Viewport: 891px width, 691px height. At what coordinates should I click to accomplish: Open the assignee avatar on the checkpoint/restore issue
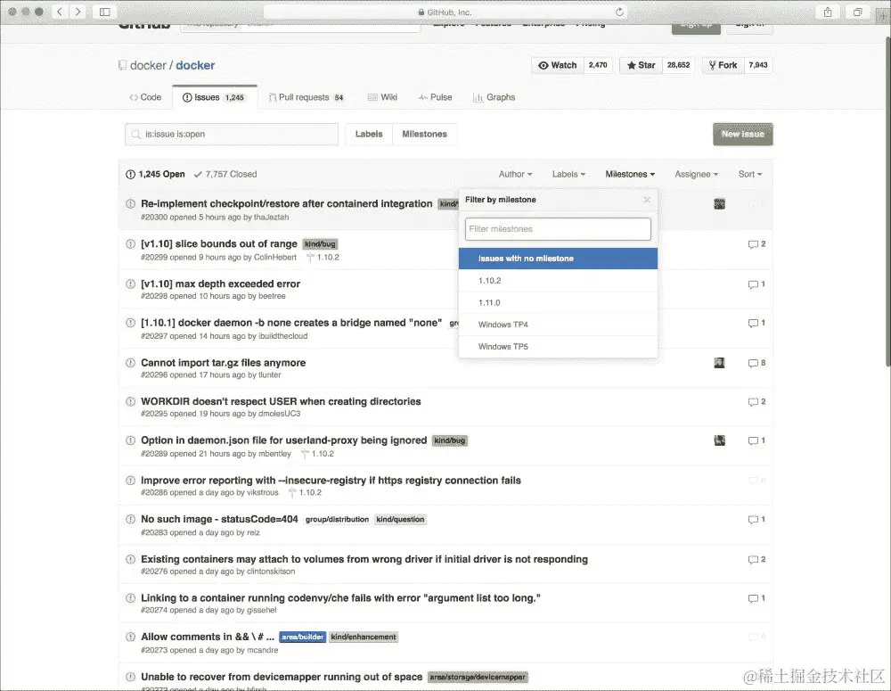pyautogui.click(x=719, y=204)
